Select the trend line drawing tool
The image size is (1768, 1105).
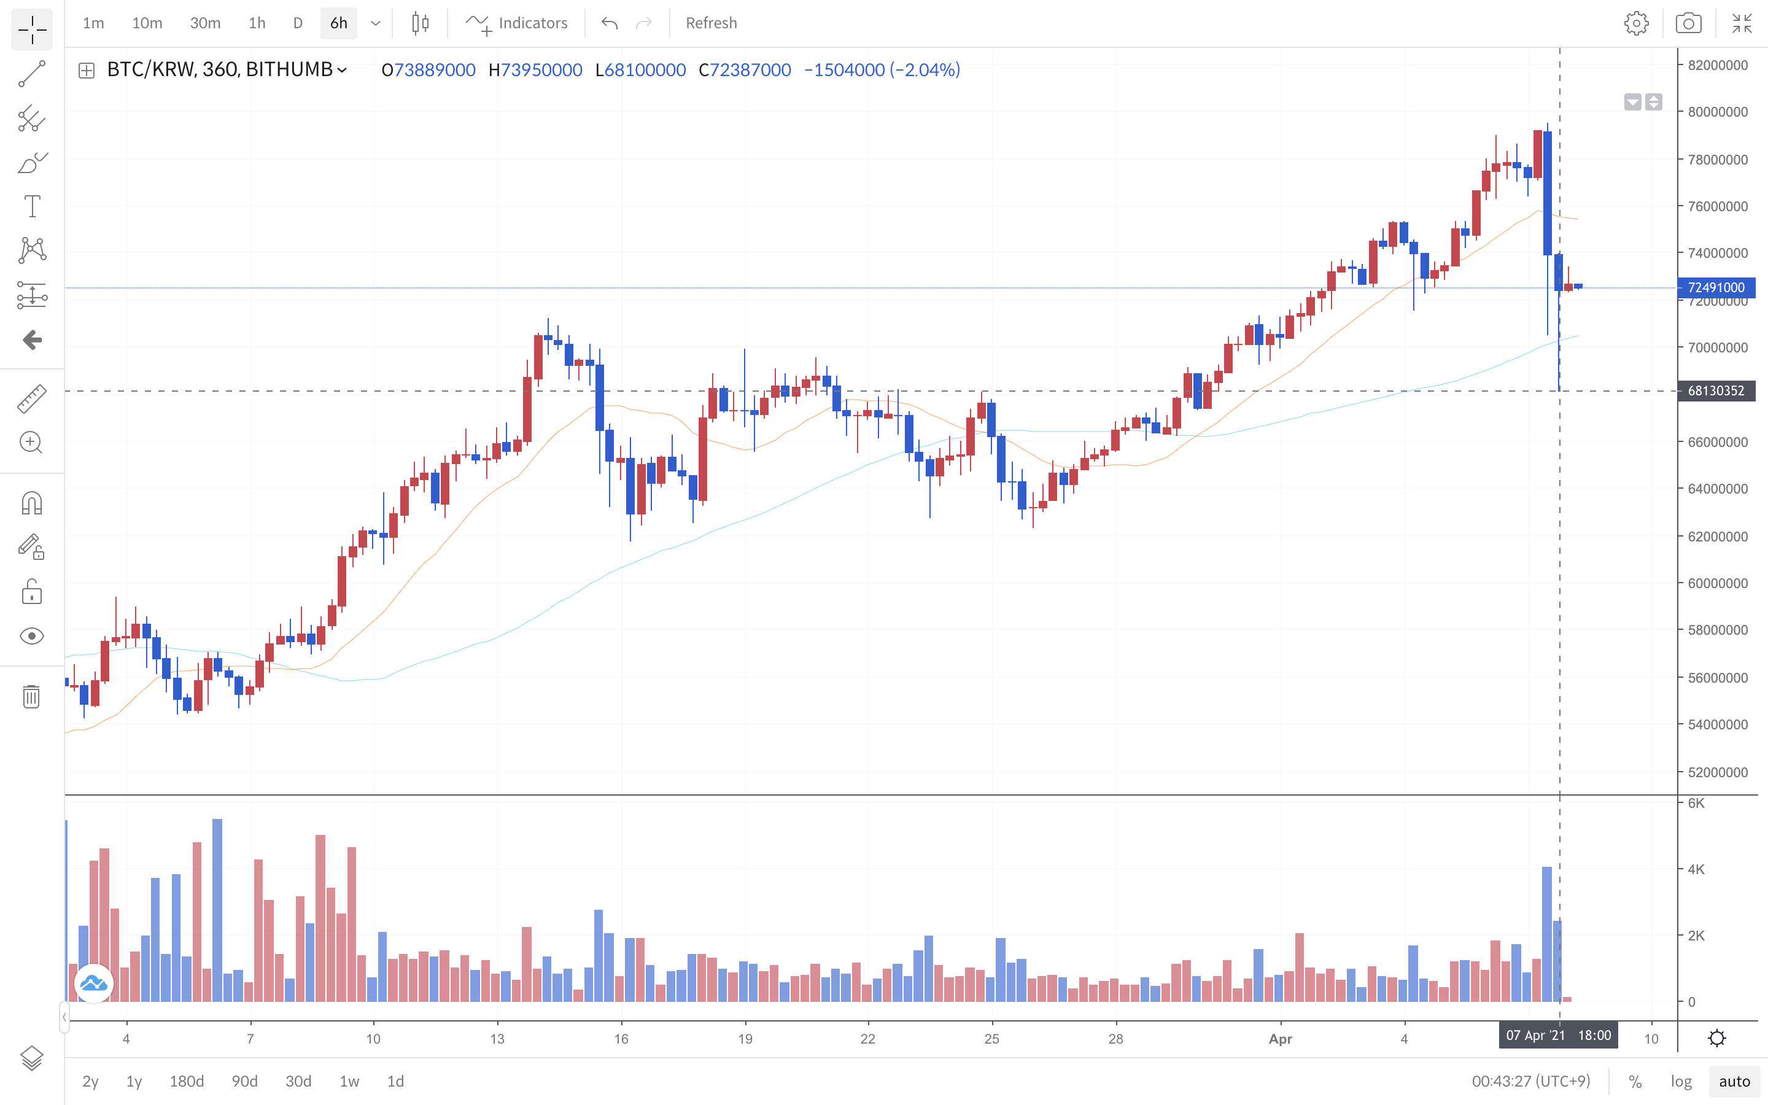tap(31, 74)
